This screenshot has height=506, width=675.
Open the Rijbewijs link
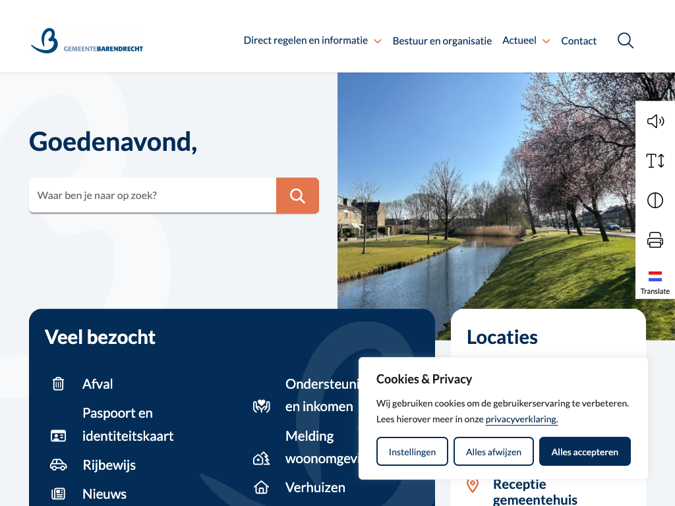pos(109,465)
